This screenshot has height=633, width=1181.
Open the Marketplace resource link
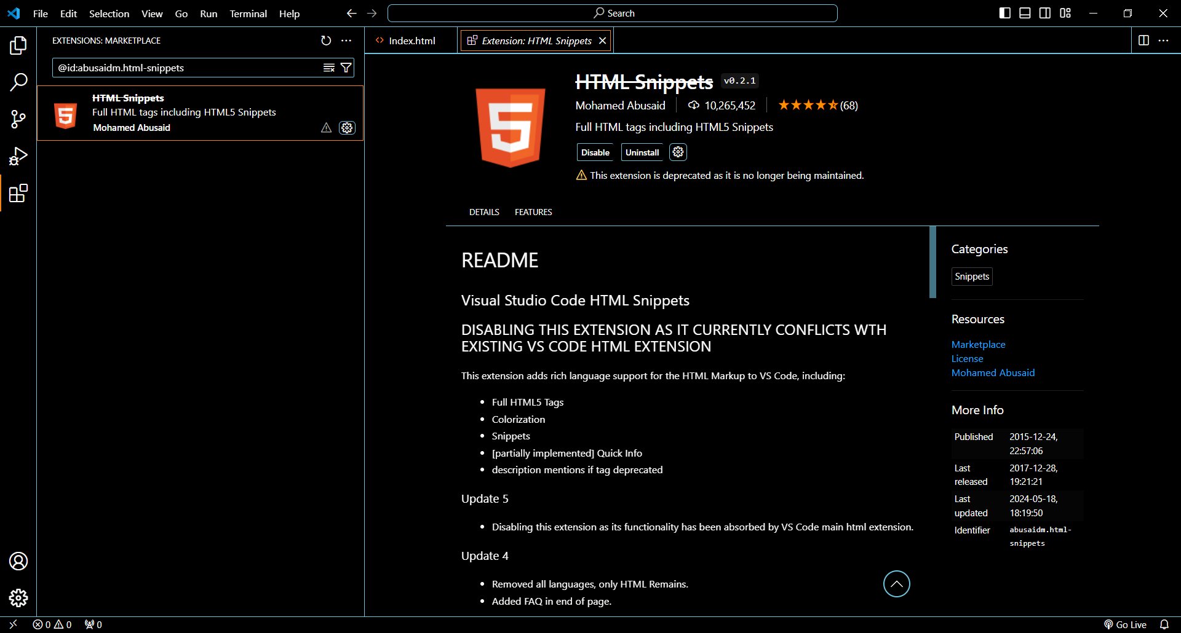[x=978, y=345]
